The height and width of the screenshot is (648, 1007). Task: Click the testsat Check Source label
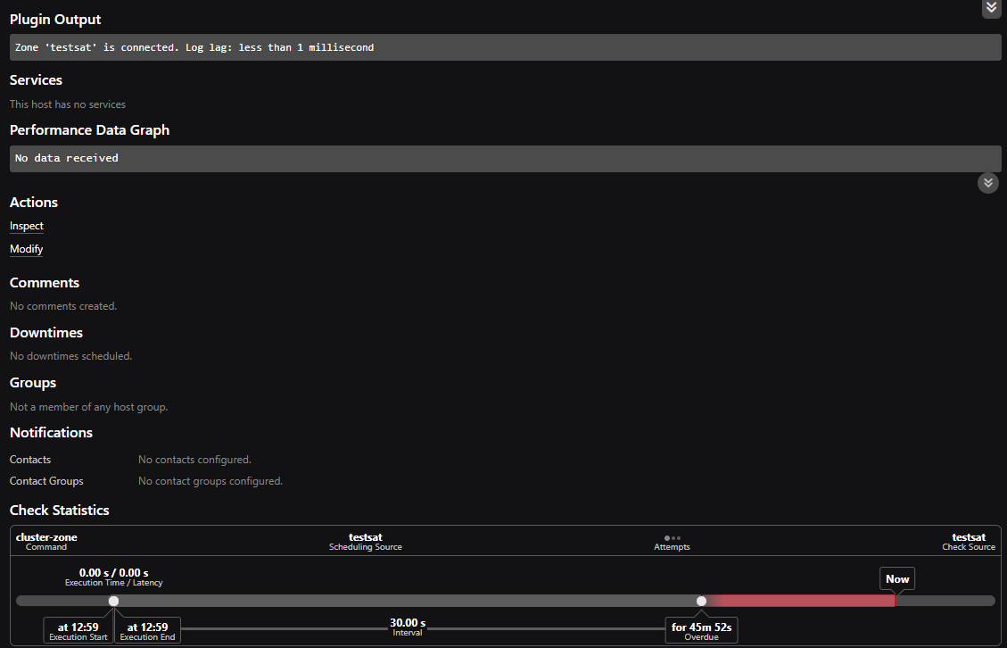coord(969,541)
